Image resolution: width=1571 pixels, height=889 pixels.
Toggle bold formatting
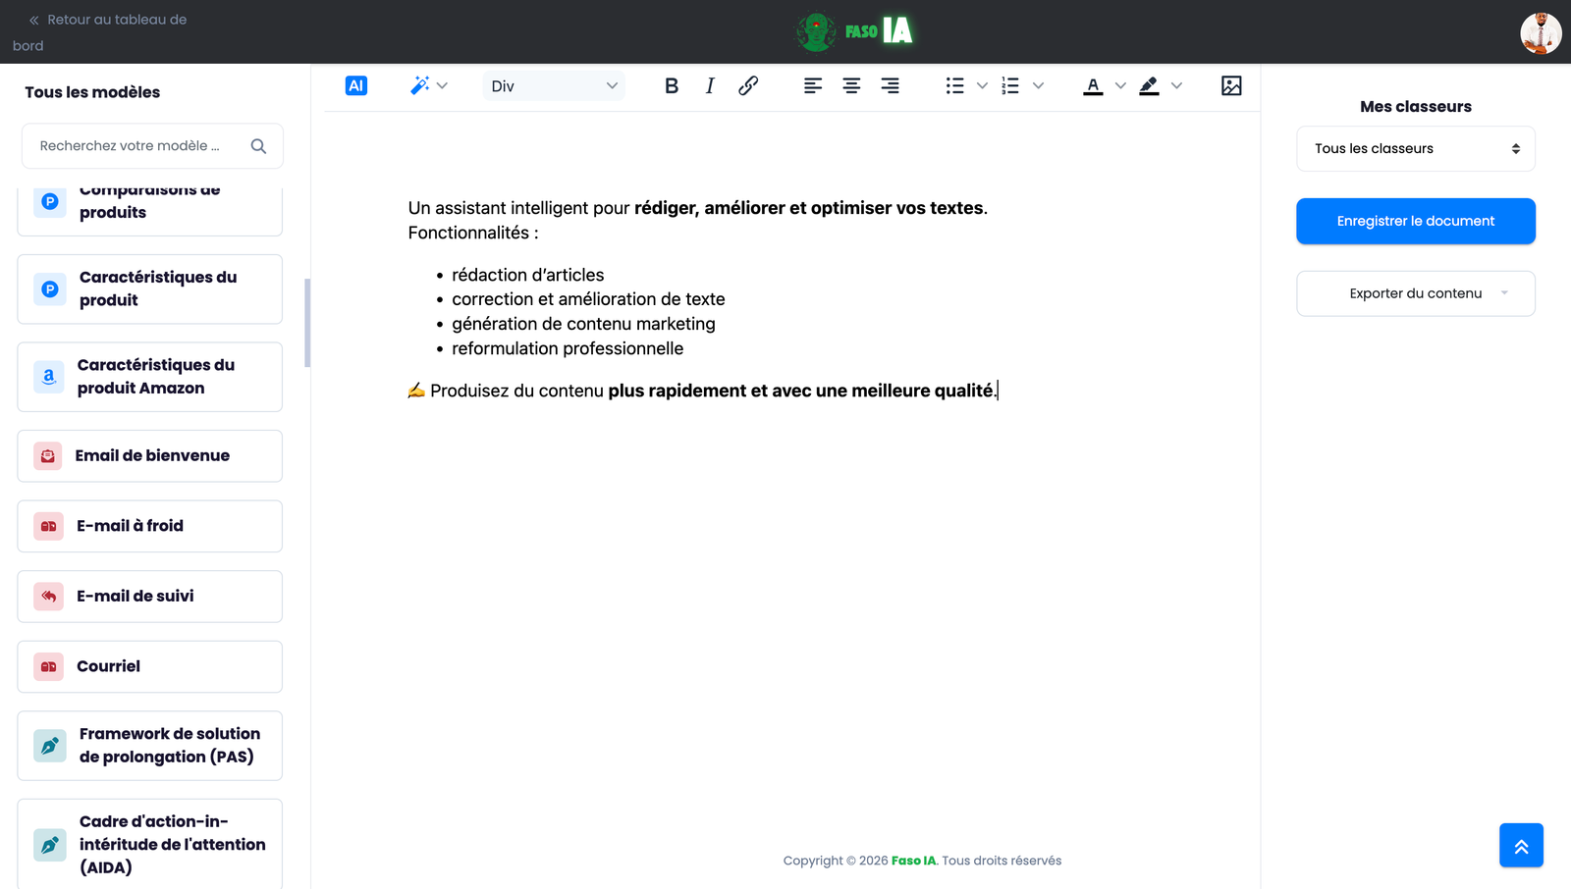pyautogui.click(x=672, y=86)
